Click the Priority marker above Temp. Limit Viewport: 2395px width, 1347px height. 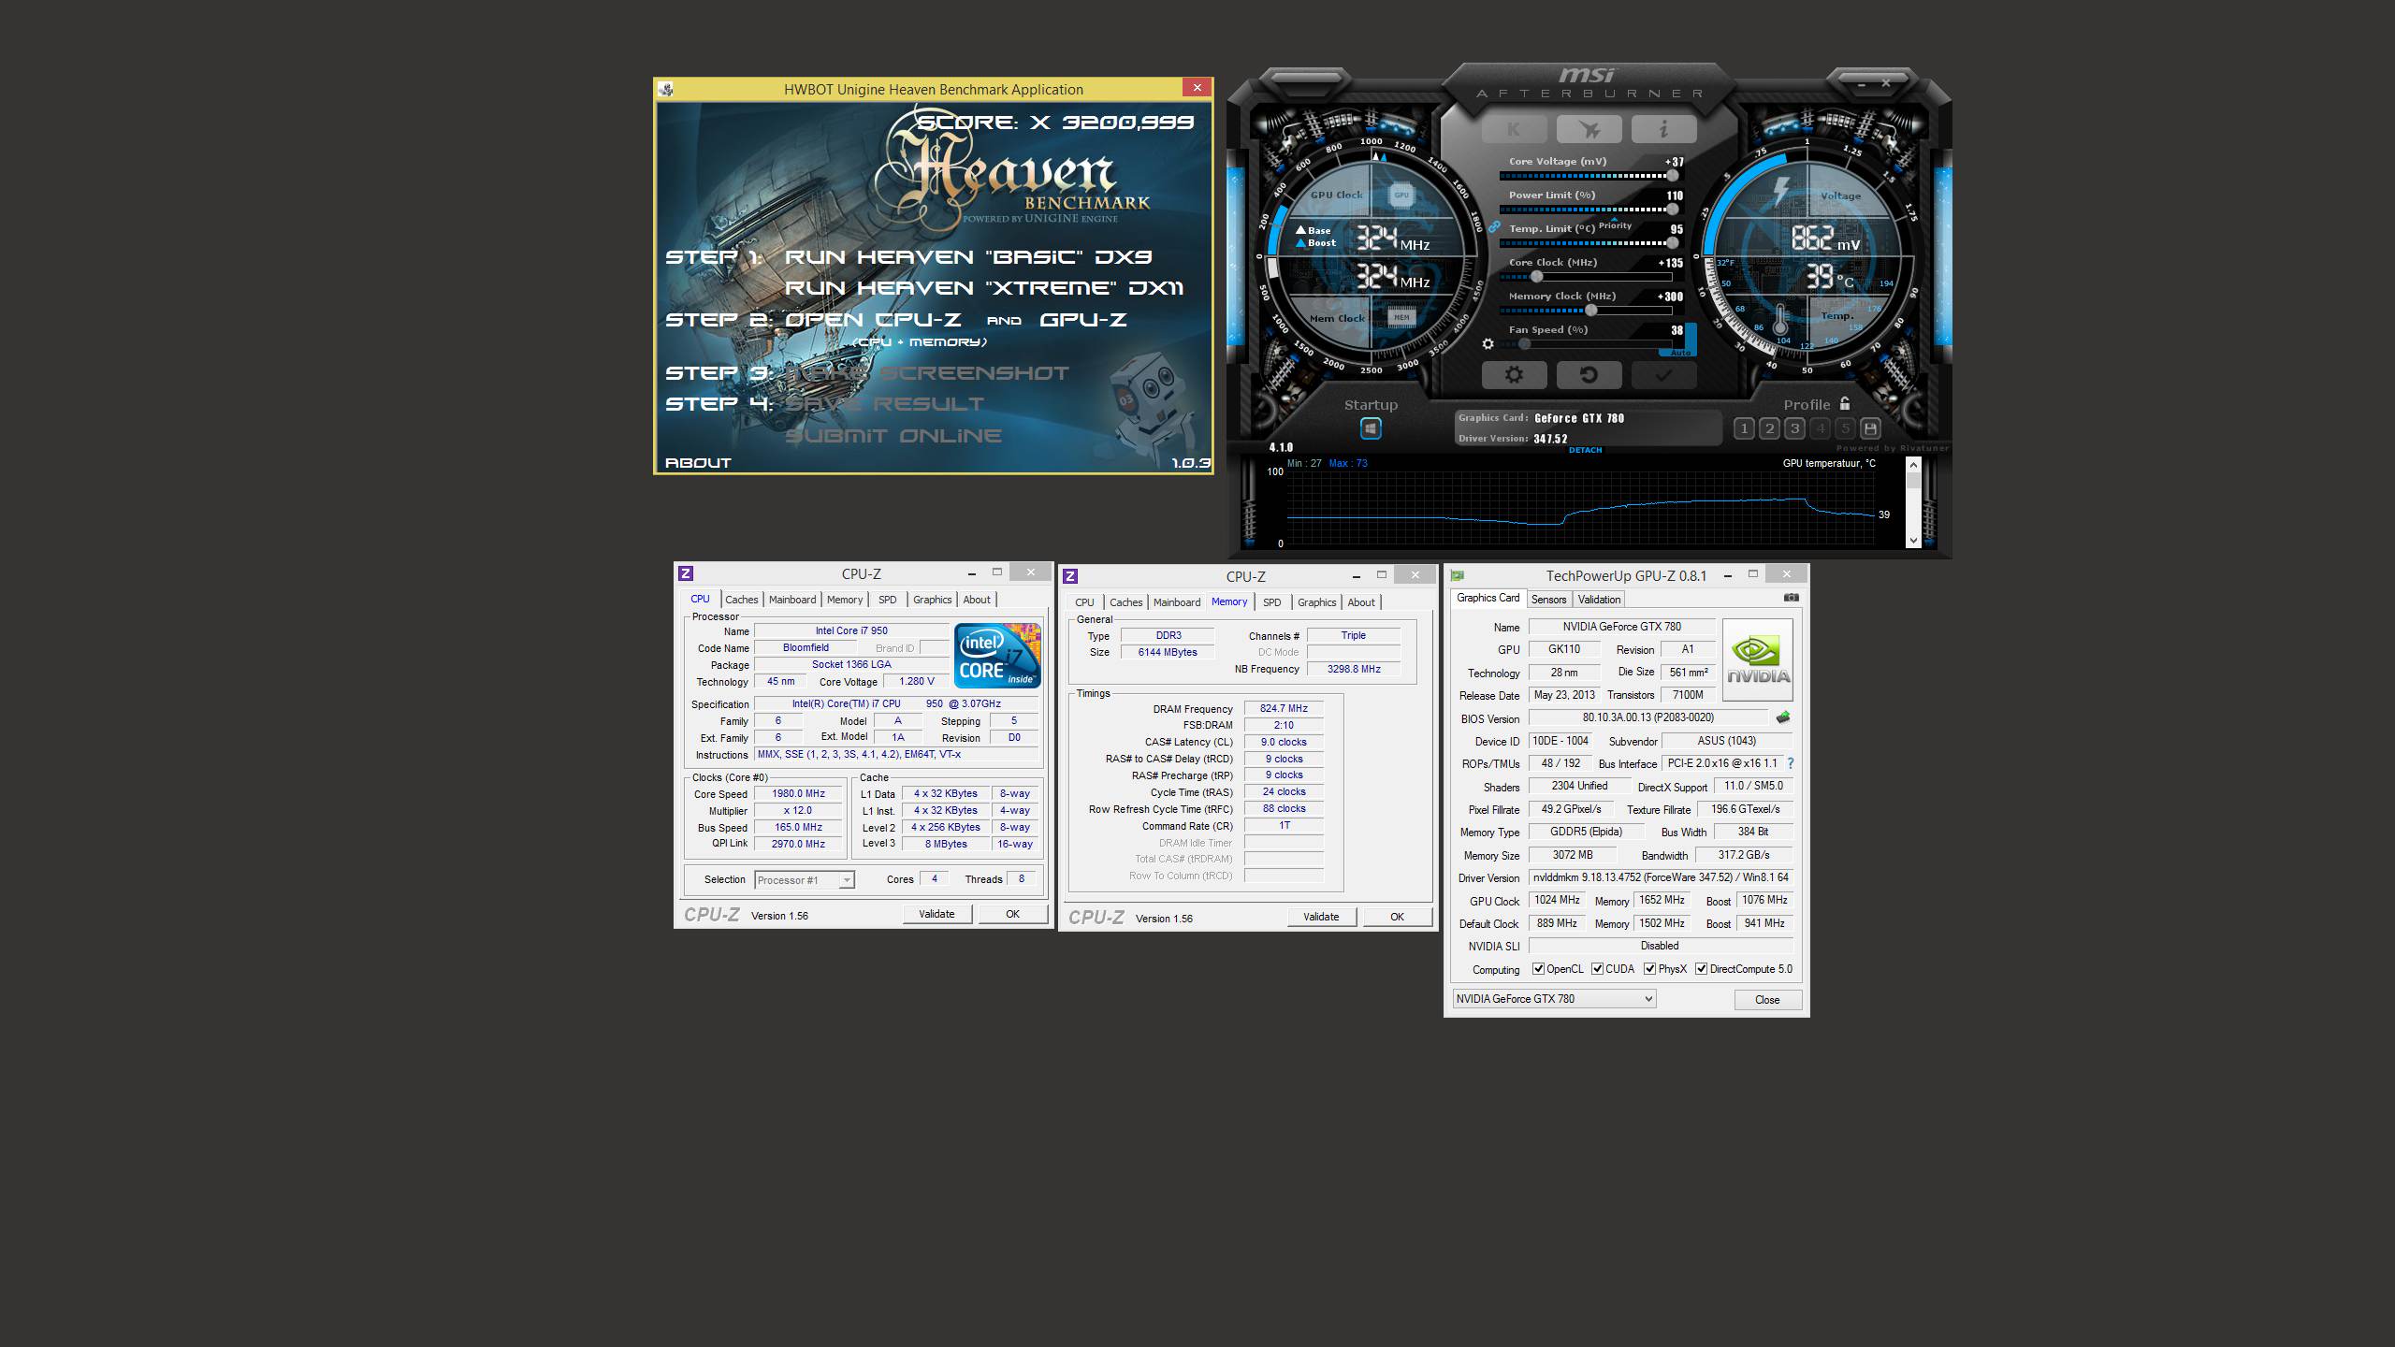(1615, 224)
